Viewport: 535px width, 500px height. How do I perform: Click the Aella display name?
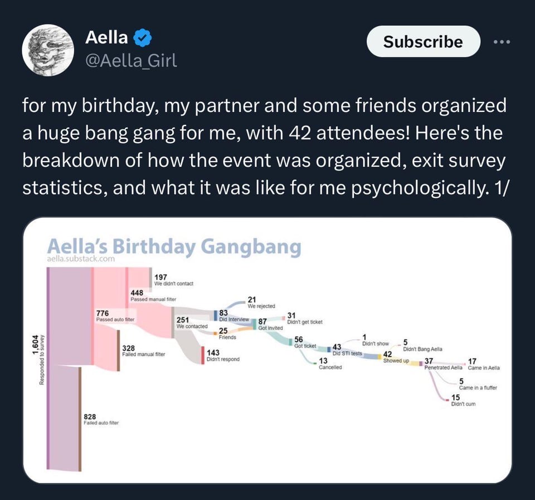[106, 38]
